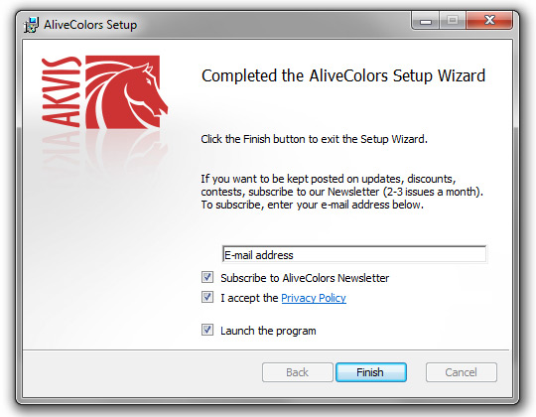Click the greyed-out maximize window button

(453, 21)
